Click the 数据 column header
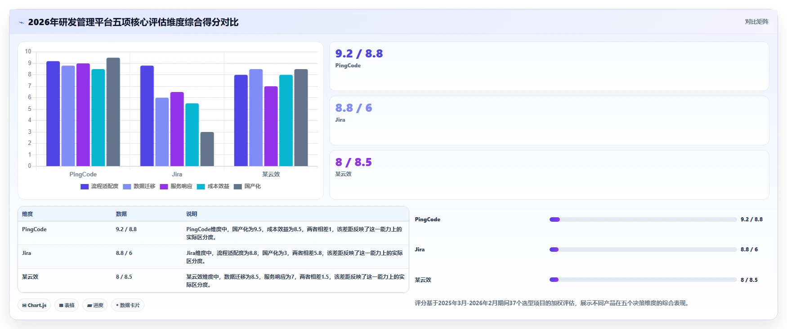The width and height of the screenshot is (787, 329). (x=121, y=214)
